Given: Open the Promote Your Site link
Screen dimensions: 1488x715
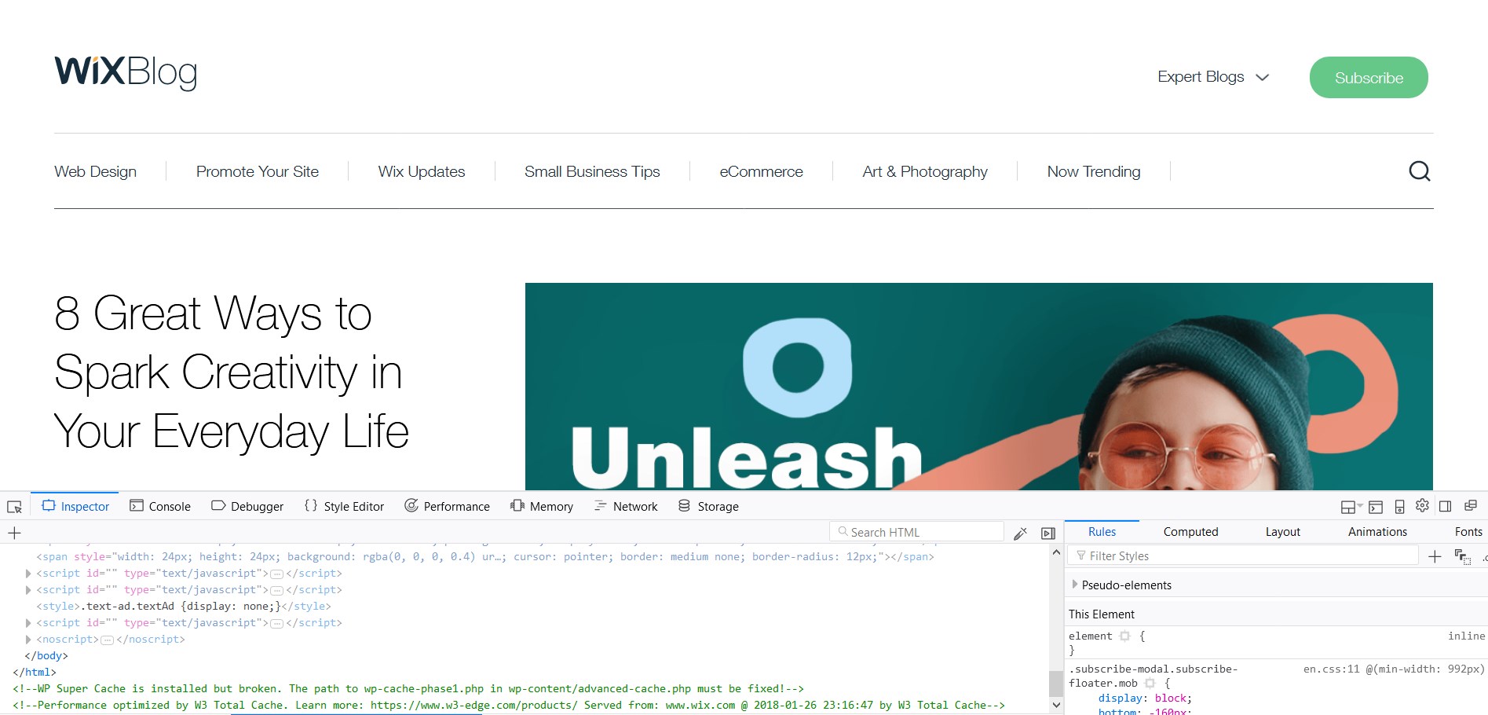Looking at the screenshot, I should (258, 171).
